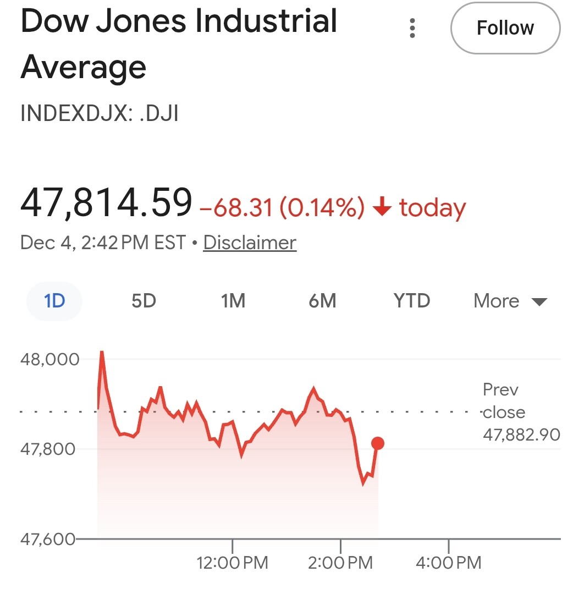Click the red current-price dot on chart
The image size is (584, 594).
coord(377,443)
